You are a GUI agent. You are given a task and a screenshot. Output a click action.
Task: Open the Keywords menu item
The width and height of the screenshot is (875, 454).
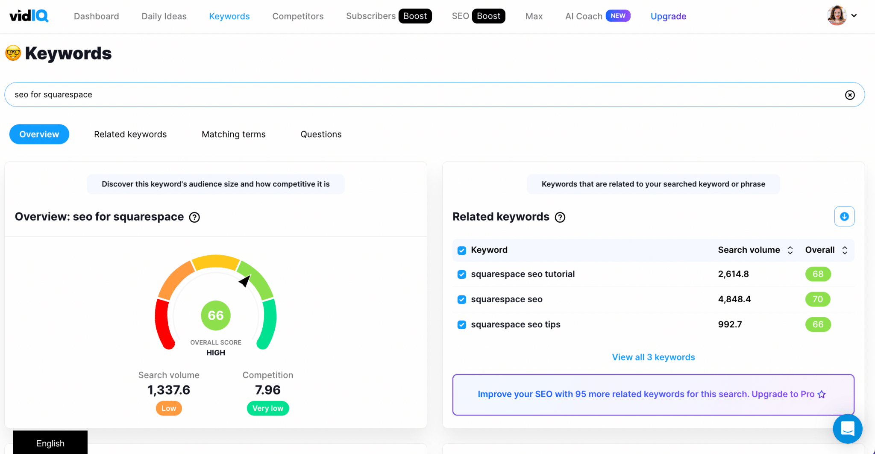229,16
